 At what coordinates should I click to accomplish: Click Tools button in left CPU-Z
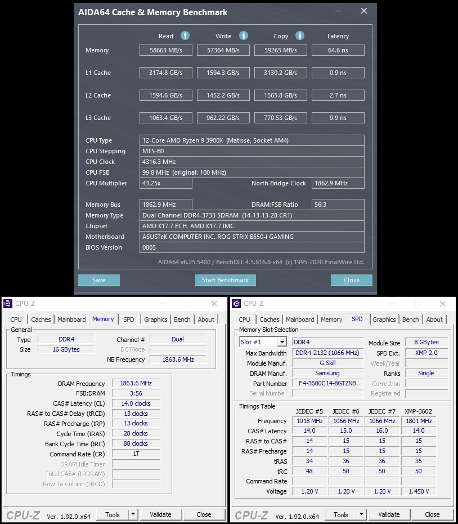(113, 514)
